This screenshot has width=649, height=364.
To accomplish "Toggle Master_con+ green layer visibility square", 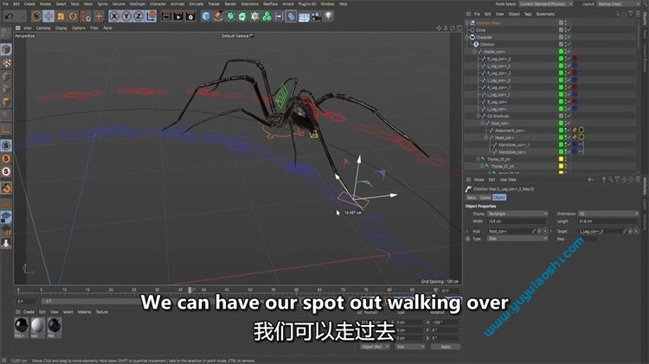I will pyautogui.click(x=561, y=51).
